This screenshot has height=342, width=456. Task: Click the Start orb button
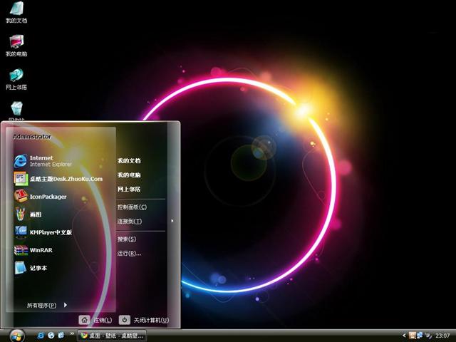tap(16, 335)
